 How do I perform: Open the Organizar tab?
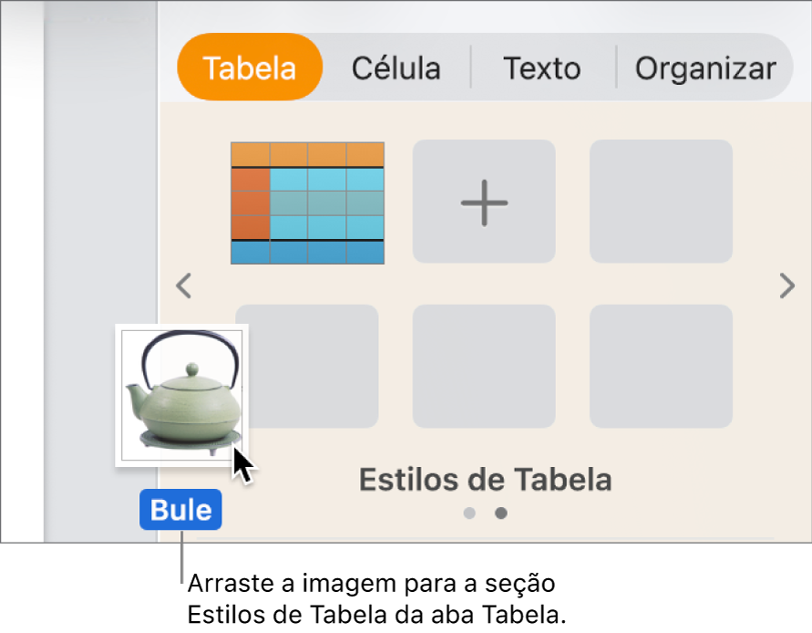point(704,67)
